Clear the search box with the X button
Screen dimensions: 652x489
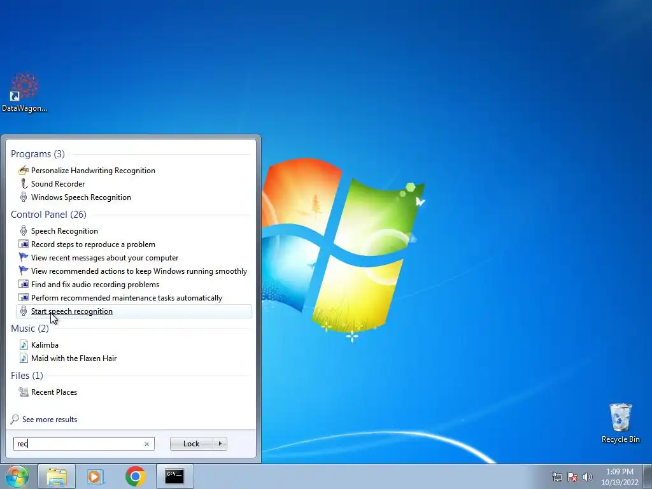pos(146,444)
